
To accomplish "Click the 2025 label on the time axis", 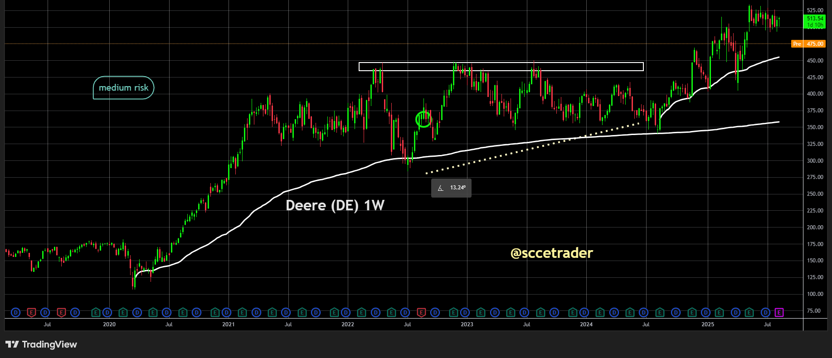I will 708,324.
